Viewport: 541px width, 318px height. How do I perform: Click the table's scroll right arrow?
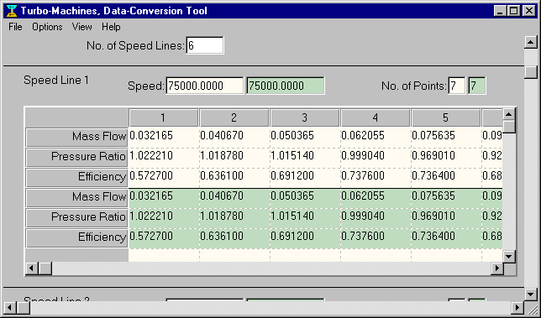tap(496, 268)
